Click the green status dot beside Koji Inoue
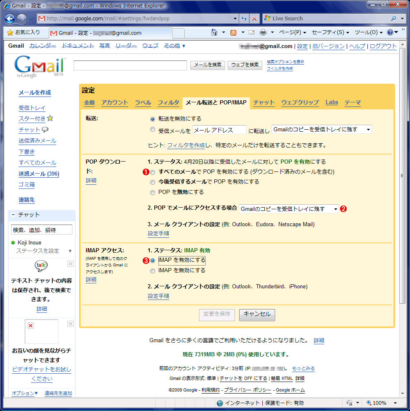This screenshot has width=410, height=411. [x=13, y=243]
